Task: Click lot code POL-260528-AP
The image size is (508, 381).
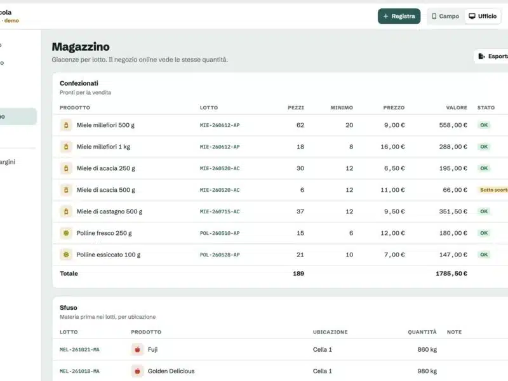Action: 220,255
